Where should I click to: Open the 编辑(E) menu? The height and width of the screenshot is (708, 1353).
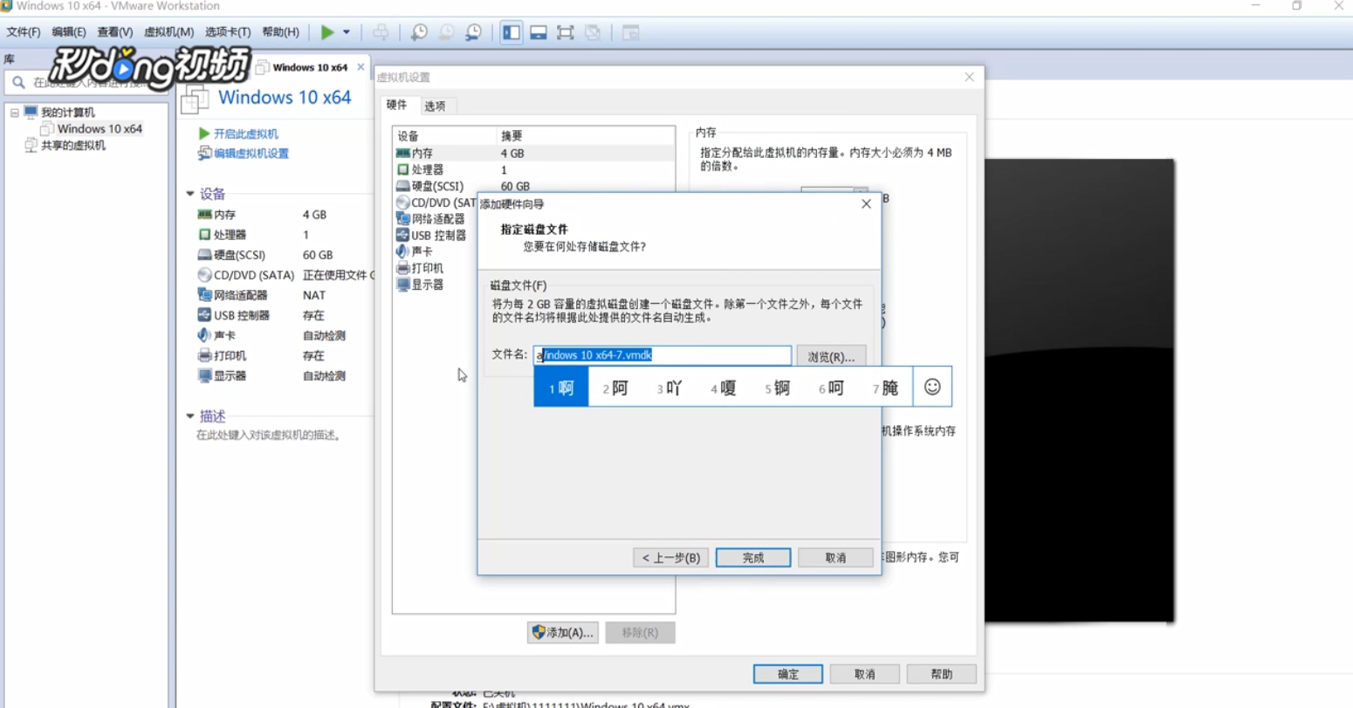pos(69,32)
